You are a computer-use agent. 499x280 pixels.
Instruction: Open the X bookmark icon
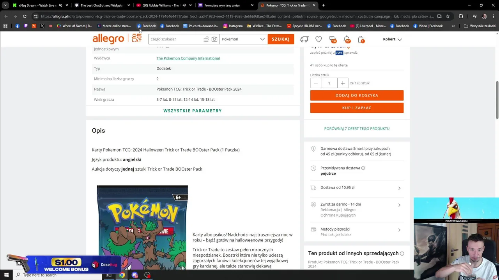[x=42, y=26]
